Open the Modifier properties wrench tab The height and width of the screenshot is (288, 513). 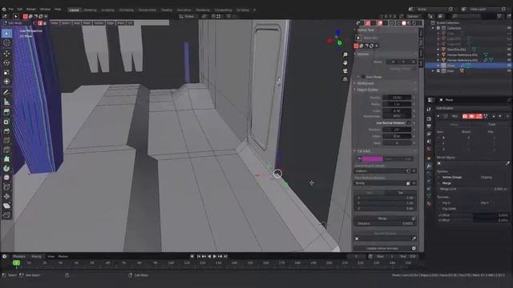pyautogui.click(x=429, y=166)
